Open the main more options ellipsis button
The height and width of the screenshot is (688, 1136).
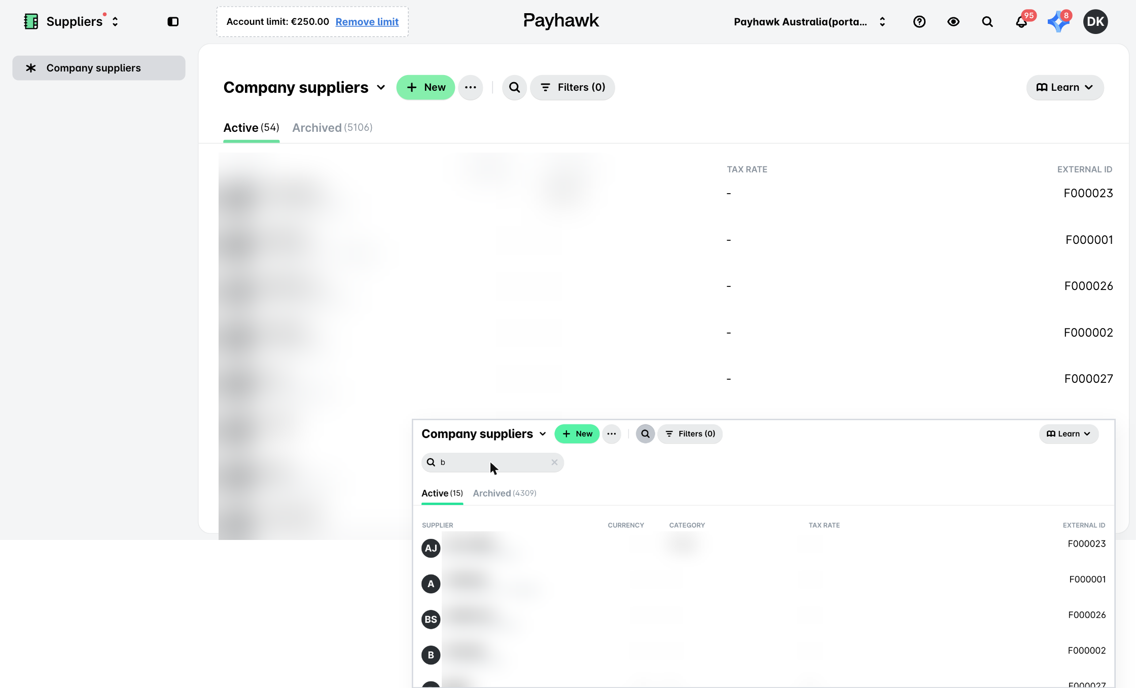(x=470, y=88)
